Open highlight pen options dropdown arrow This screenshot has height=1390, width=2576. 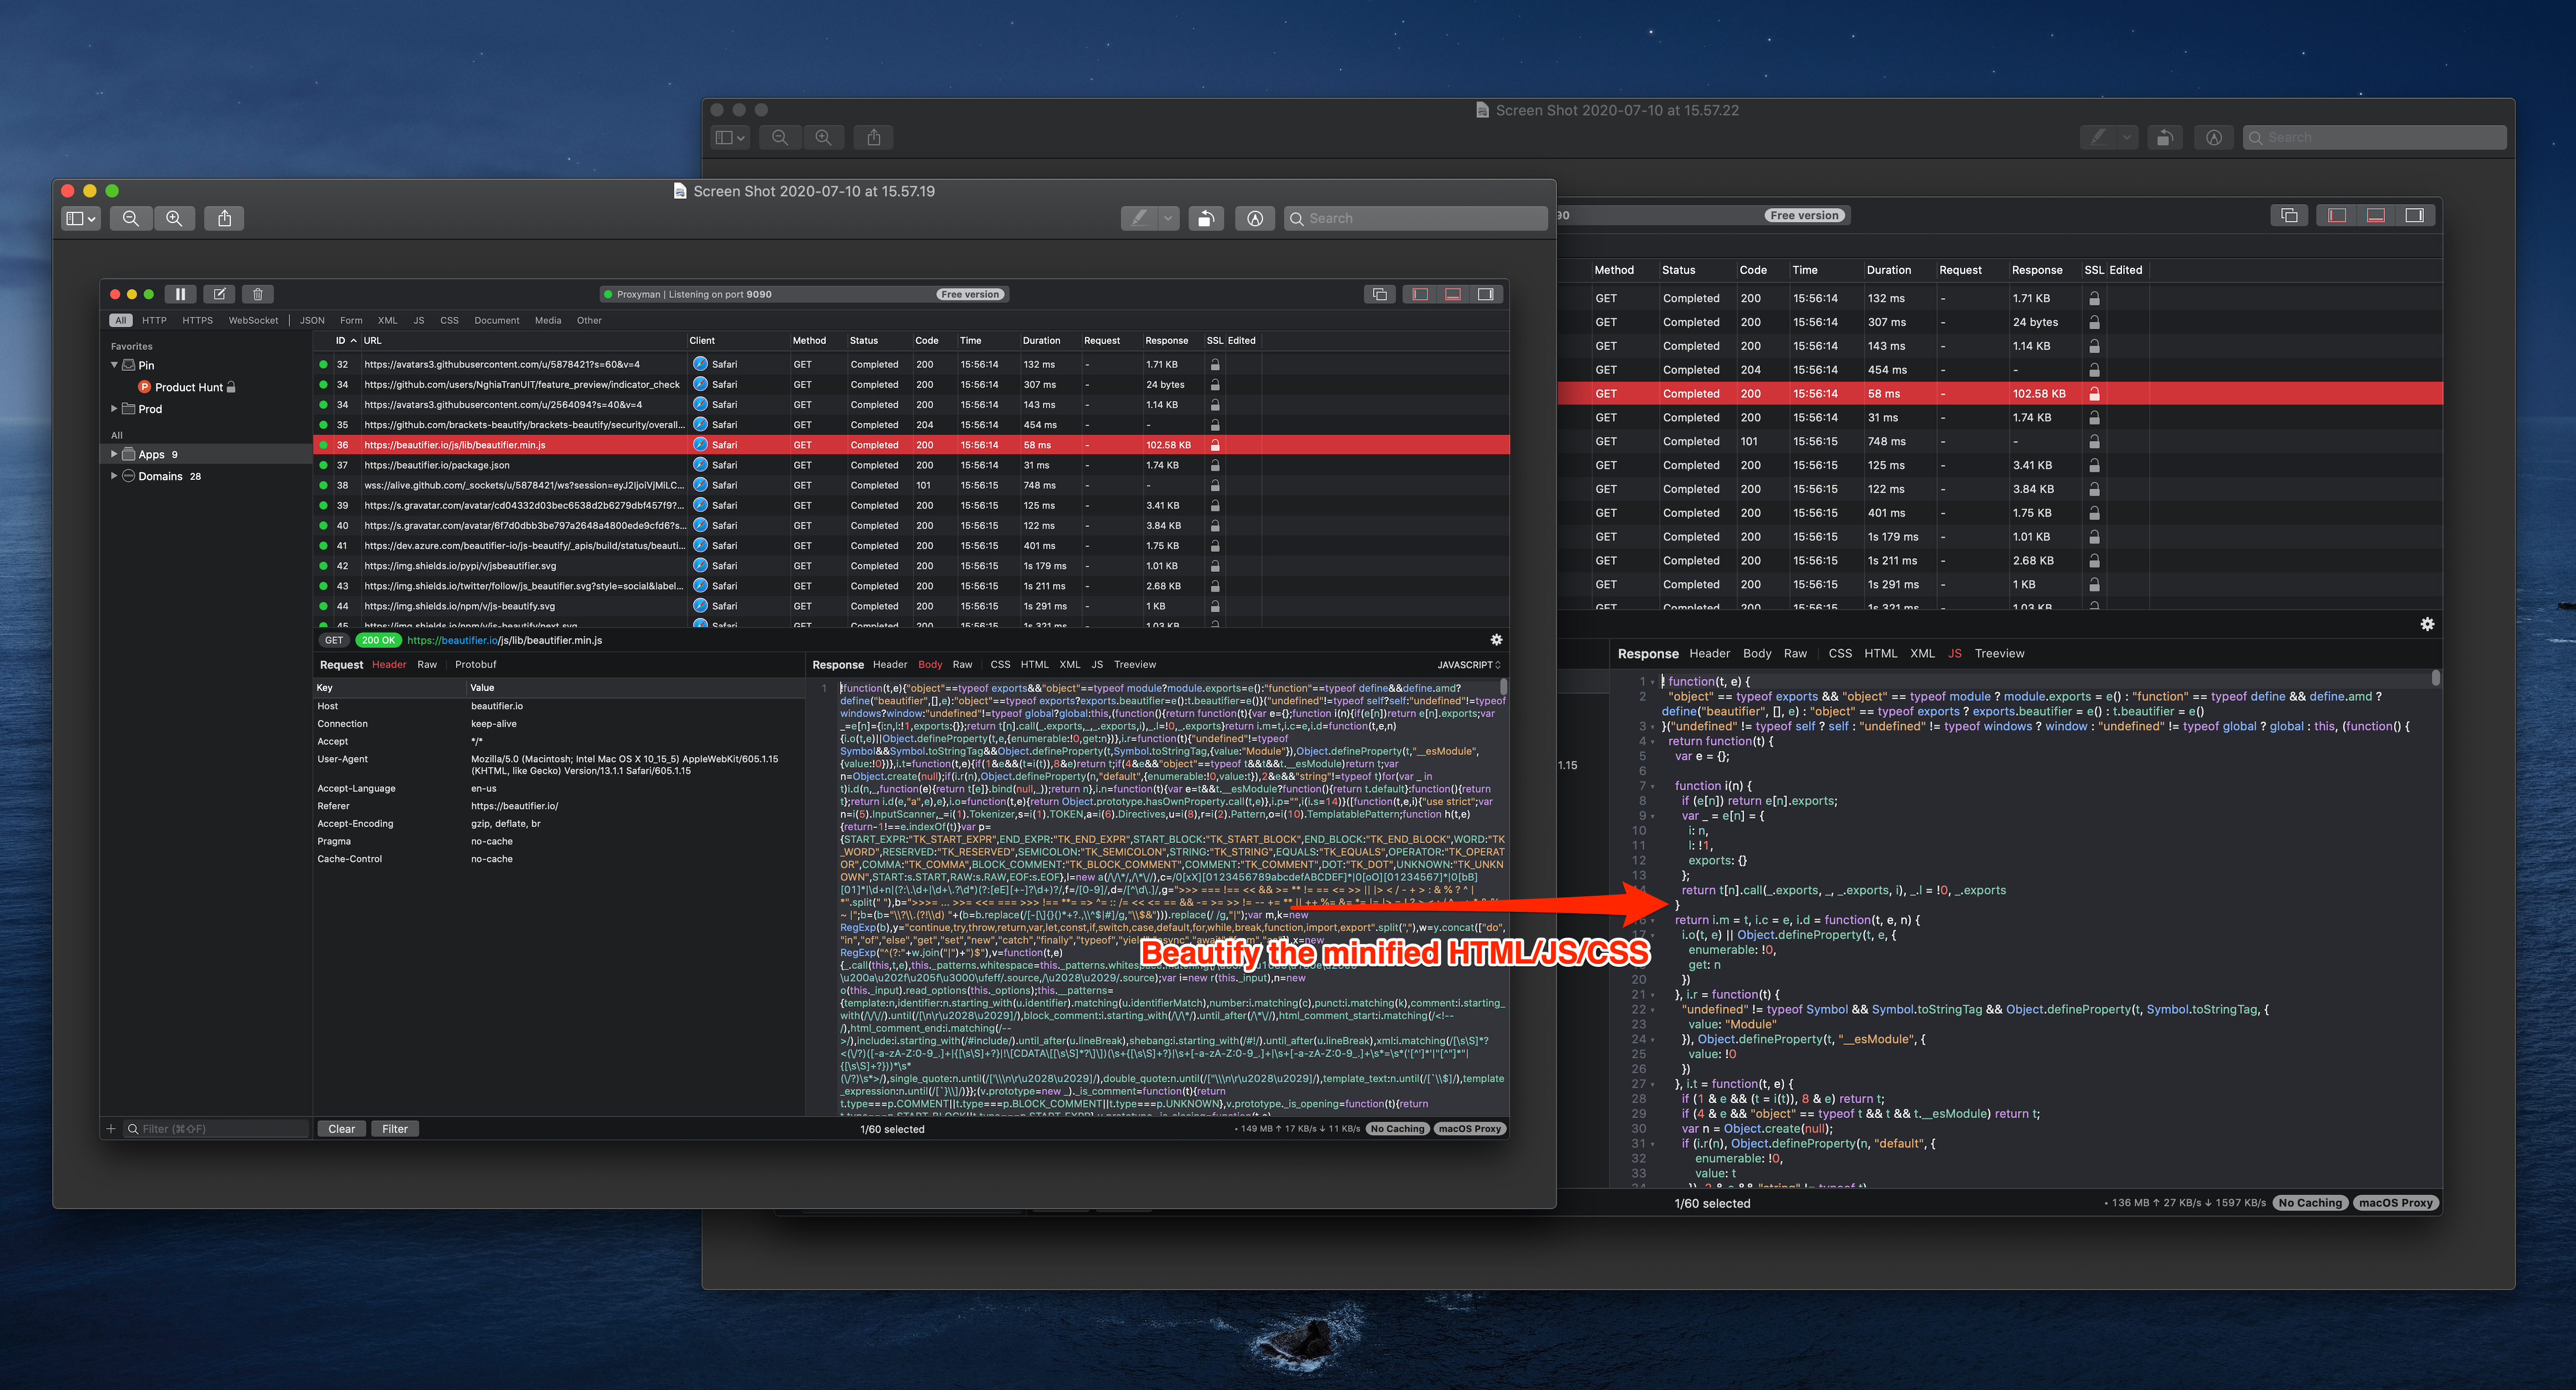[x=1168, y=218]
